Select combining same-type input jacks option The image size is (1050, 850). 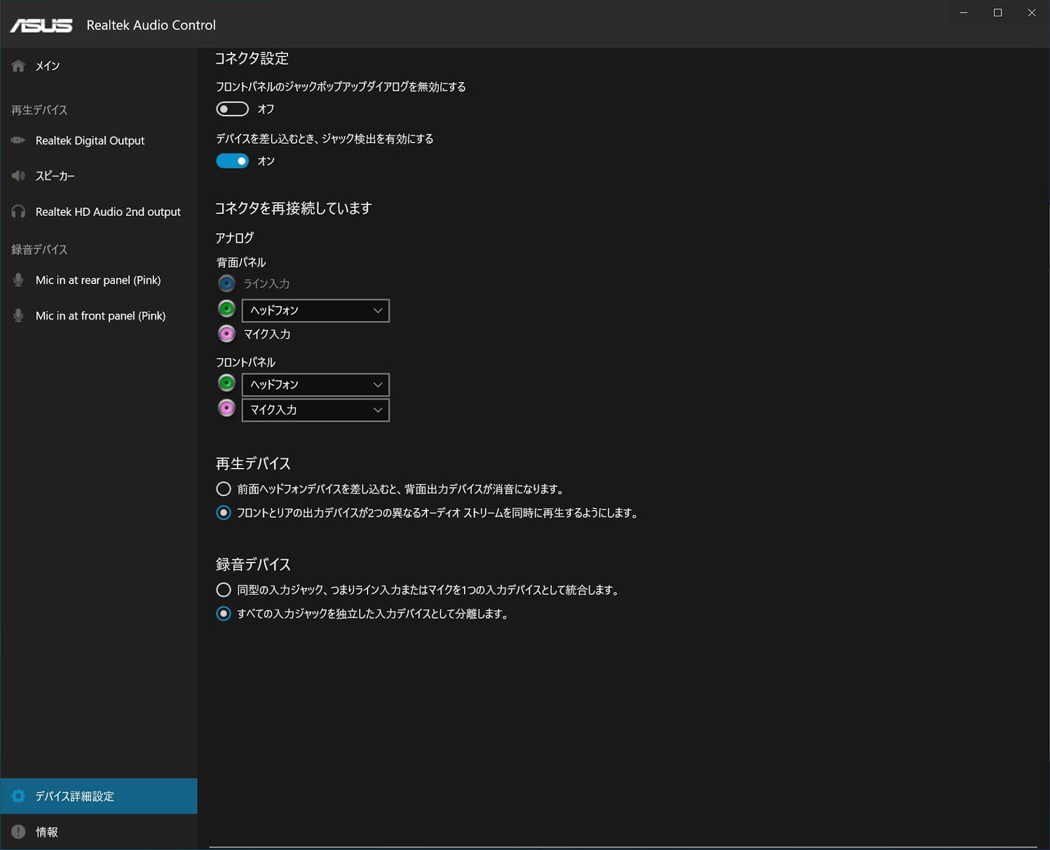point(223,589)
